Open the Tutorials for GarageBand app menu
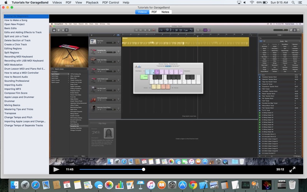 [x=30, y=3]
